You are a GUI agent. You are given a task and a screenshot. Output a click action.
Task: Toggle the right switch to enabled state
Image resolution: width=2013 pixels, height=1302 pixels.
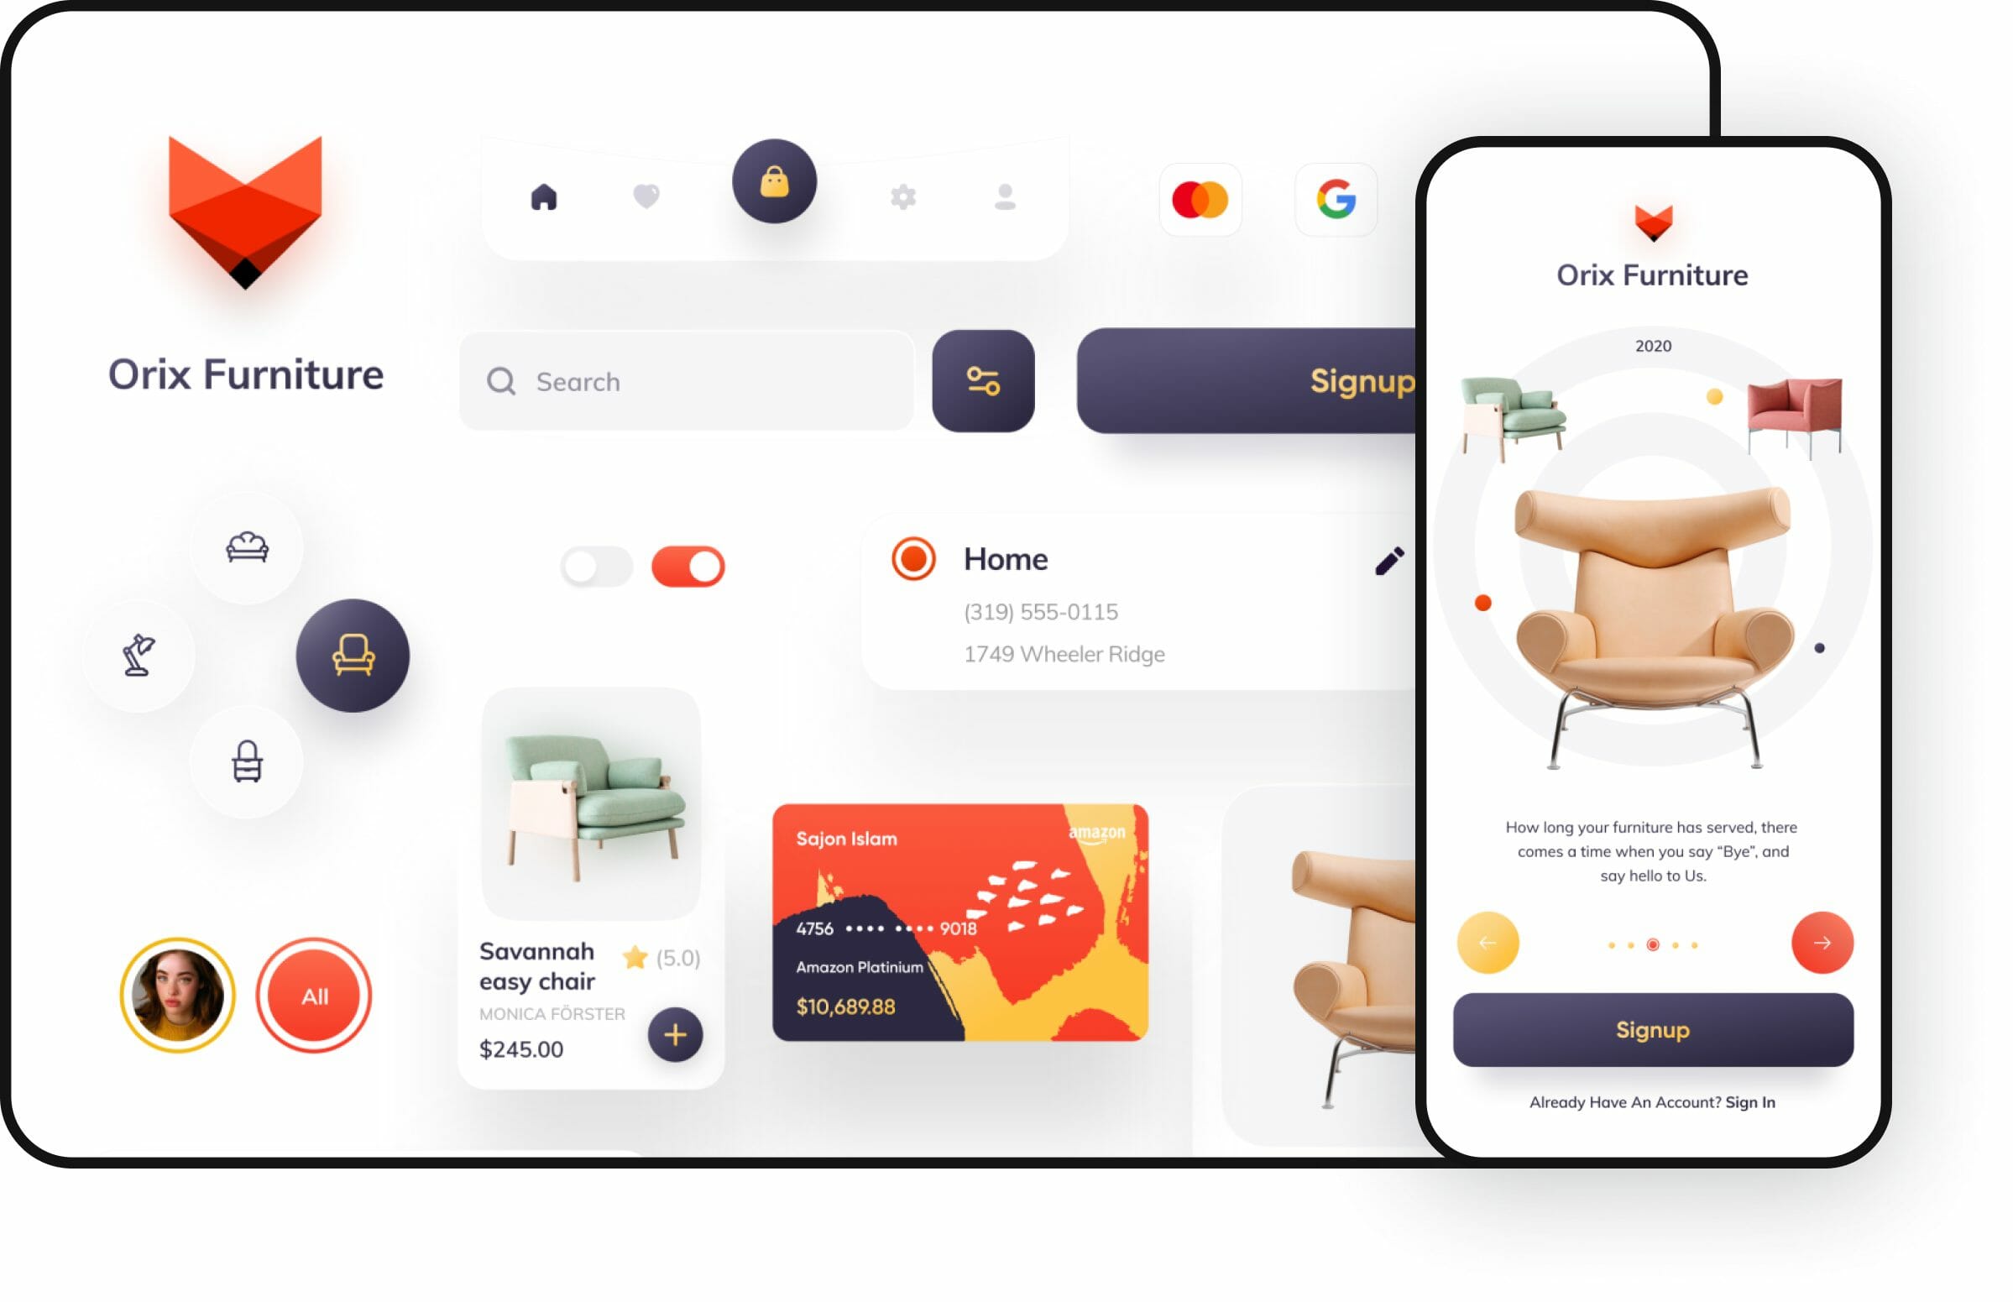click(685, 565)
